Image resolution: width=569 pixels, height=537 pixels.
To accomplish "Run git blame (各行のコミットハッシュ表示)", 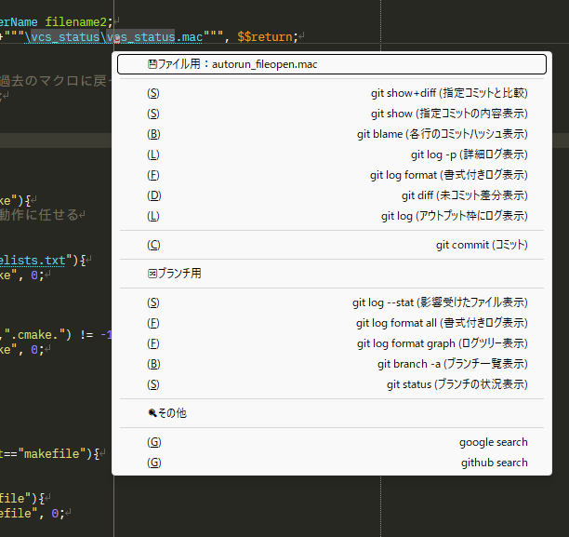I will click(332, 134).
